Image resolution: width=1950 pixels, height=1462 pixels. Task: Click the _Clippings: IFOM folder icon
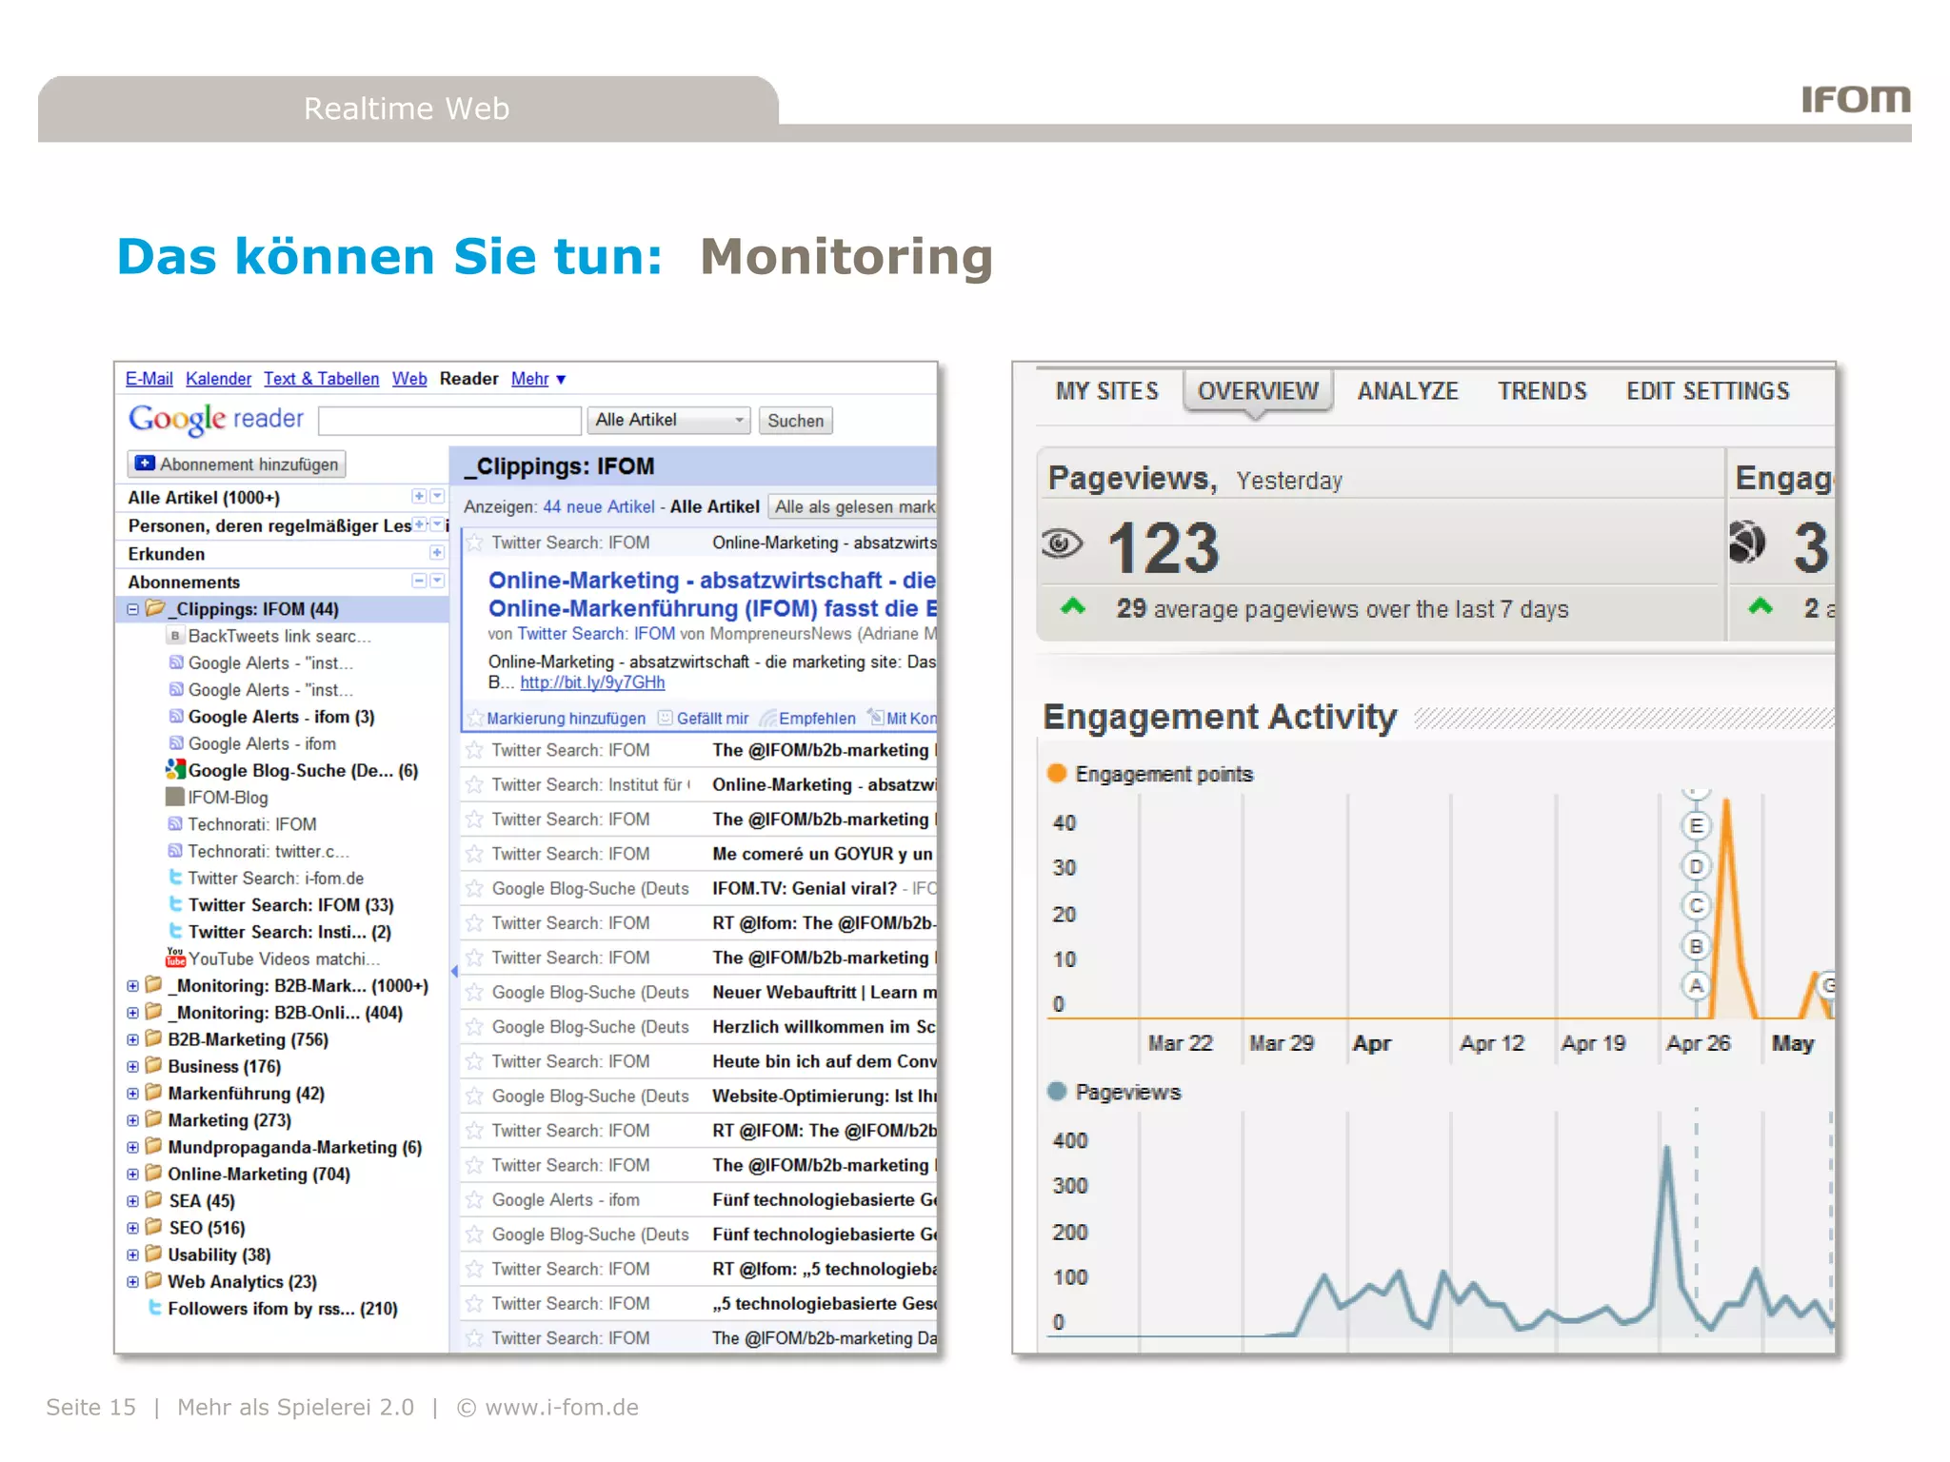tap(155, 609)
